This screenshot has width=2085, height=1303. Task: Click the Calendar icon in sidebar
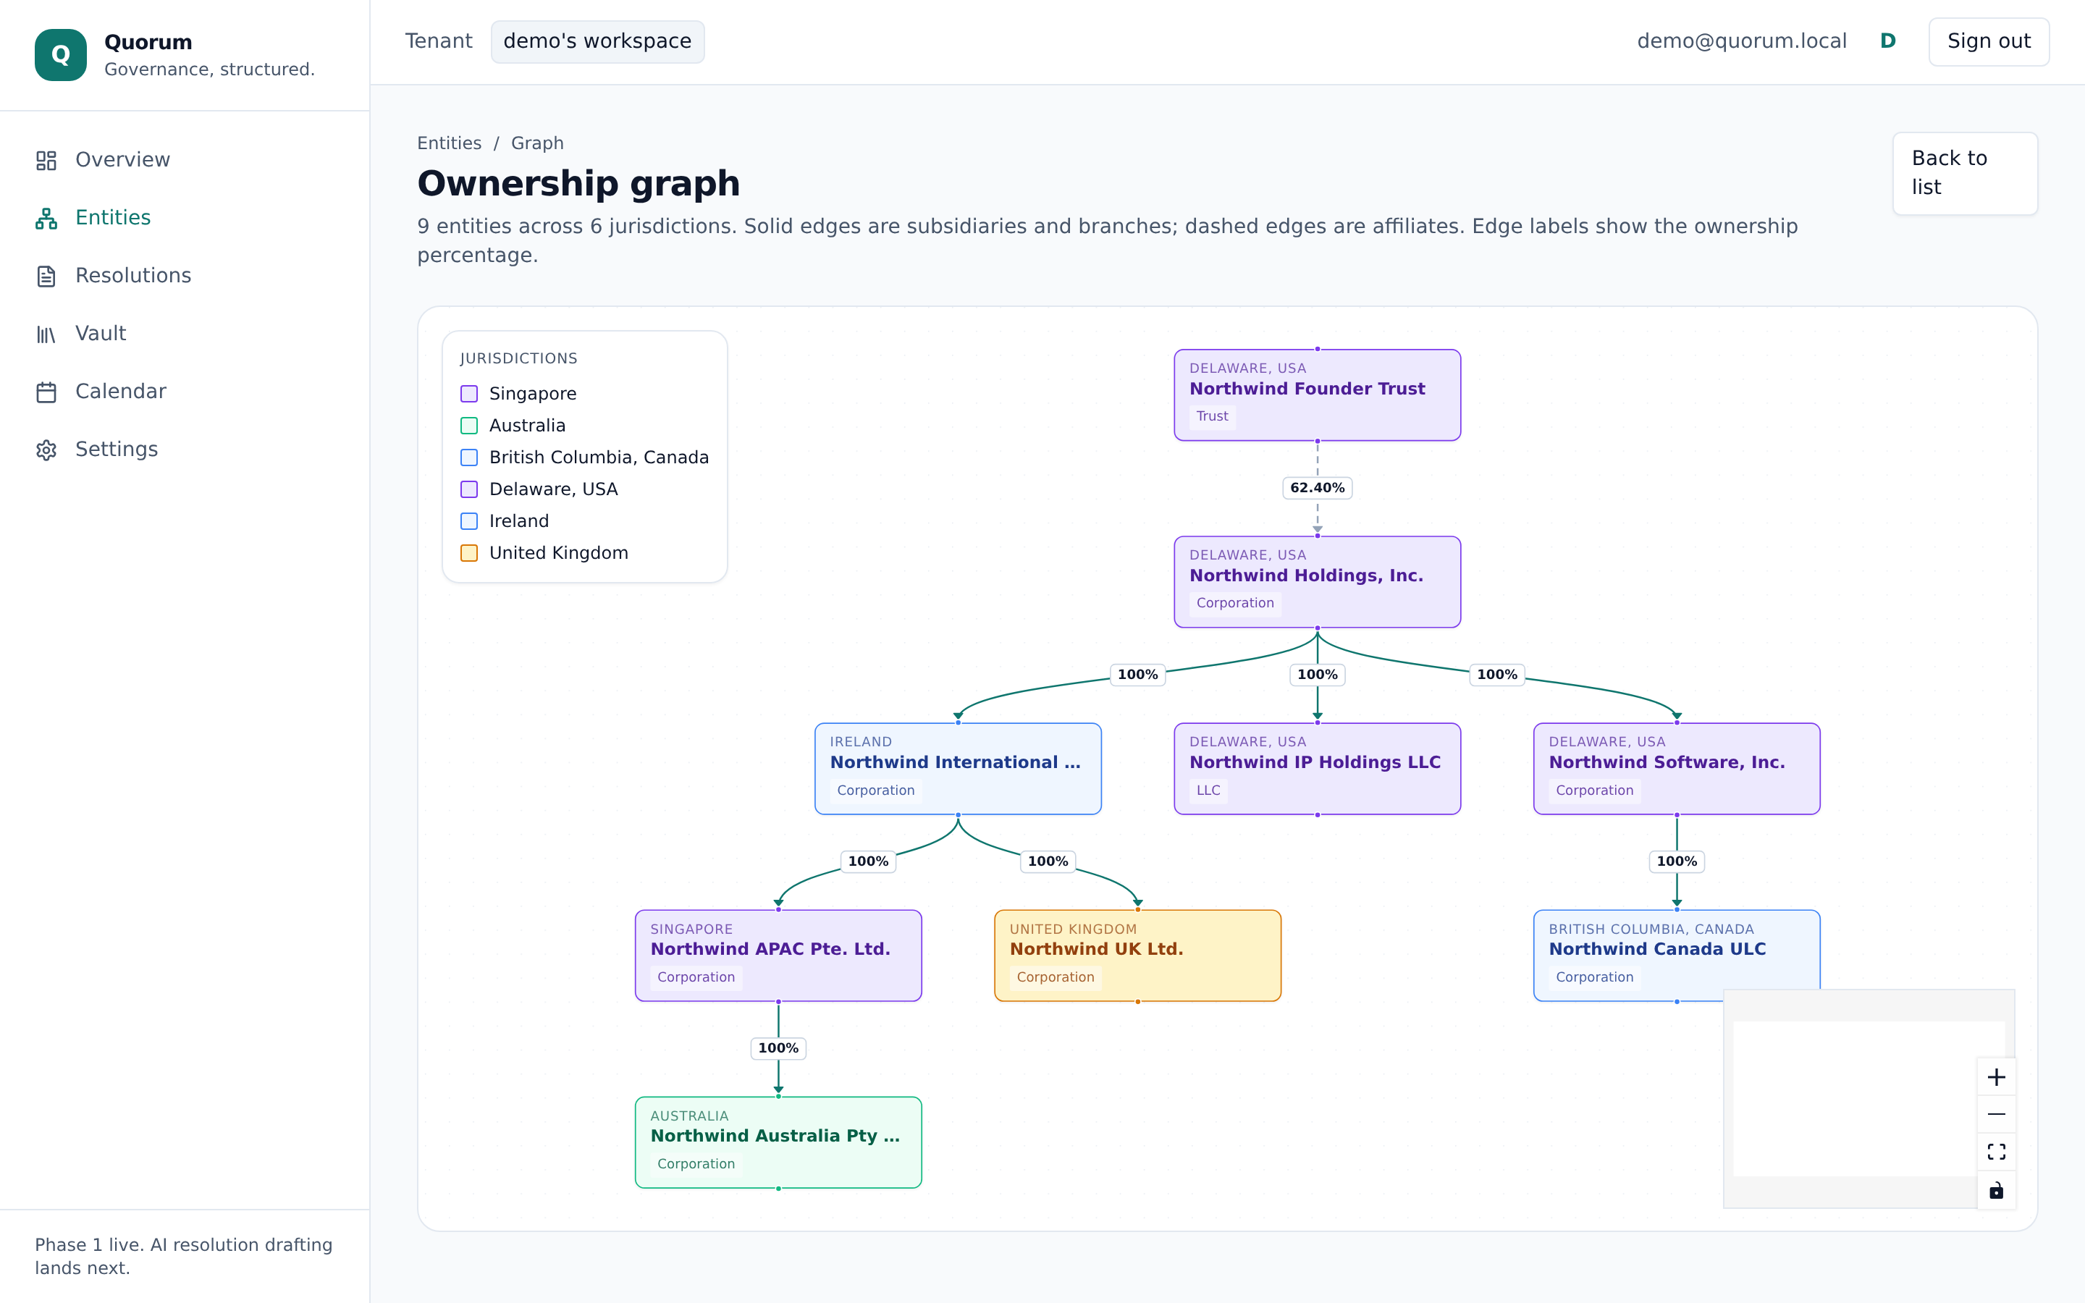tap(46, 392)
